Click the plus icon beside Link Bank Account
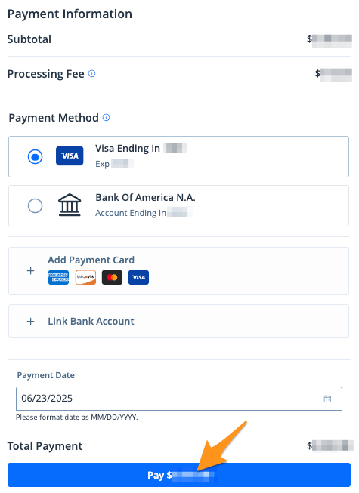The width and height of the screenshot is (359, 493). (30, 322)
